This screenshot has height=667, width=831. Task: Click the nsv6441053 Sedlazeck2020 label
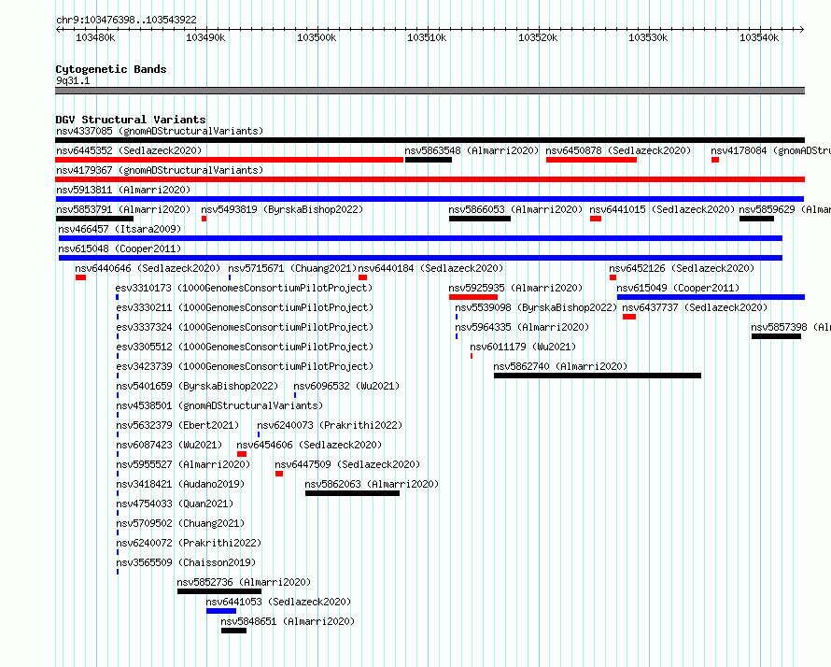[278, 602]
